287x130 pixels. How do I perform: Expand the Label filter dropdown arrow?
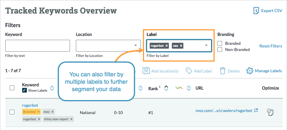tap(206, 46)
